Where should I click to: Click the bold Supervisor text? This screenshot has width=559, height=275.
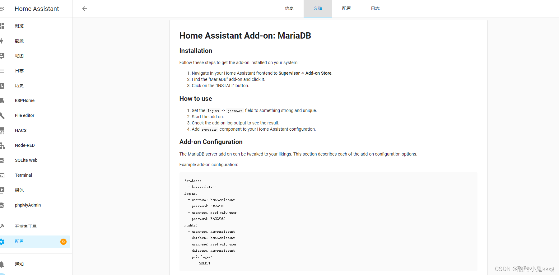click(x=289, y=73)
